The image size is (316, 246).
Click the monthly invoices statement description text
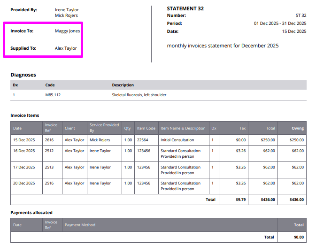coord(223,46)
